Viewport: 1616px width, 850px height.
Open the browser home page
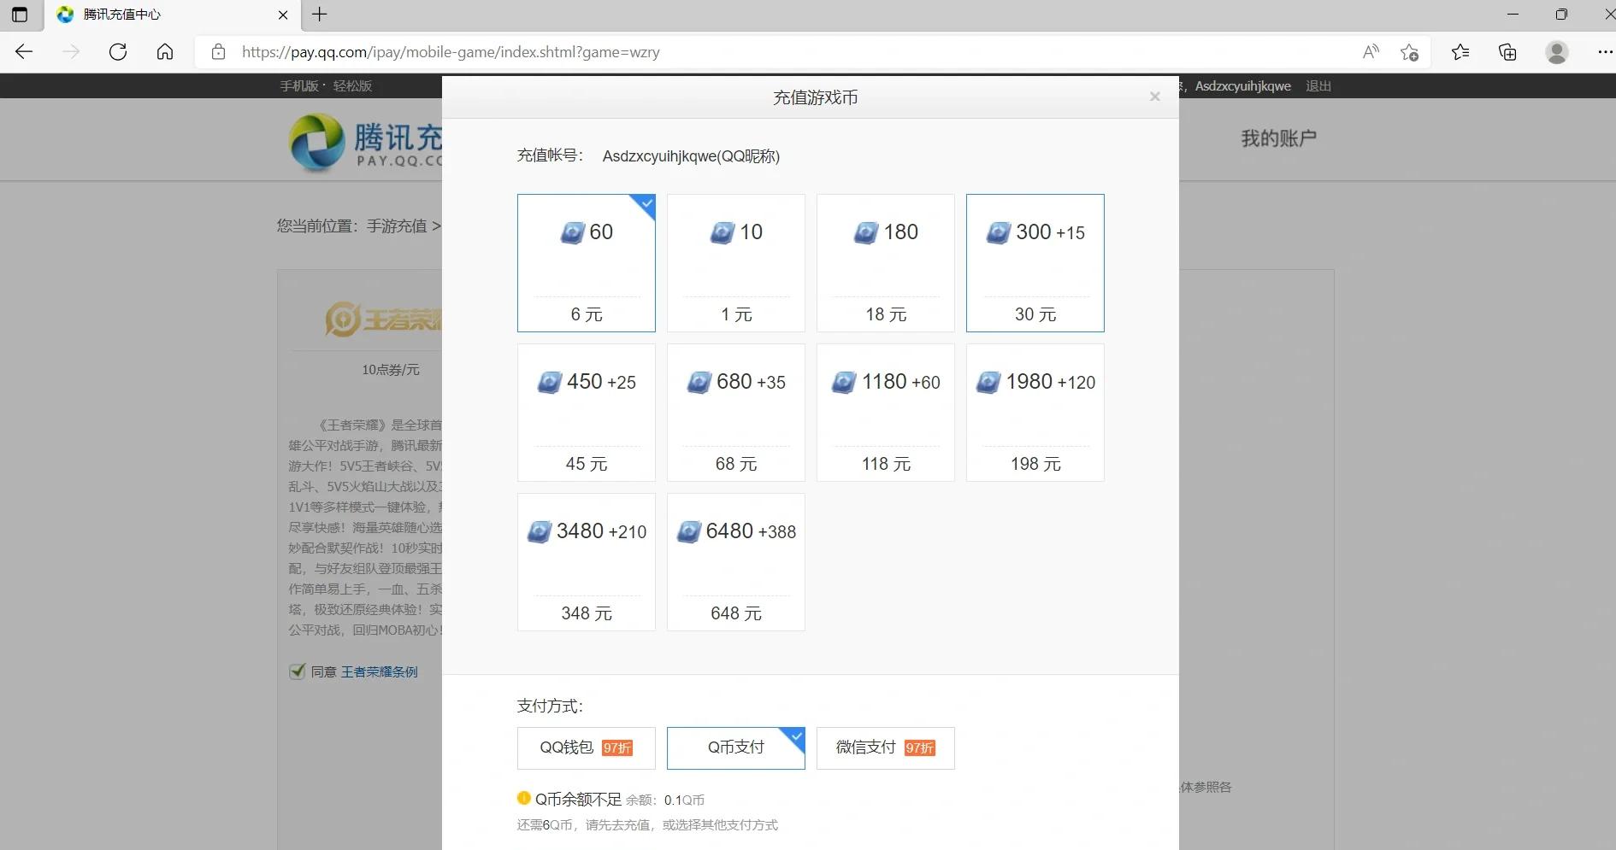click(165, 52)
